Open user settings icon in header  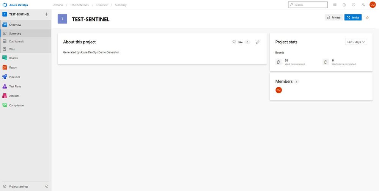tap(363, 5)
